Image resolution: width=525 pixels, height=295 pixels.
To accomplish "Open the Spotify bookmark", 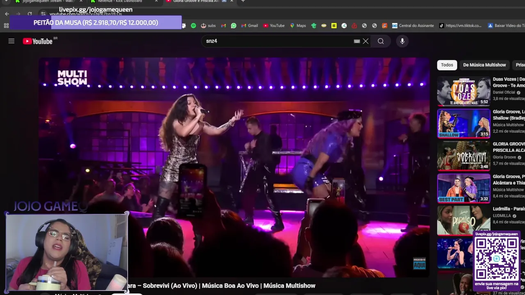I will (193, 25).
